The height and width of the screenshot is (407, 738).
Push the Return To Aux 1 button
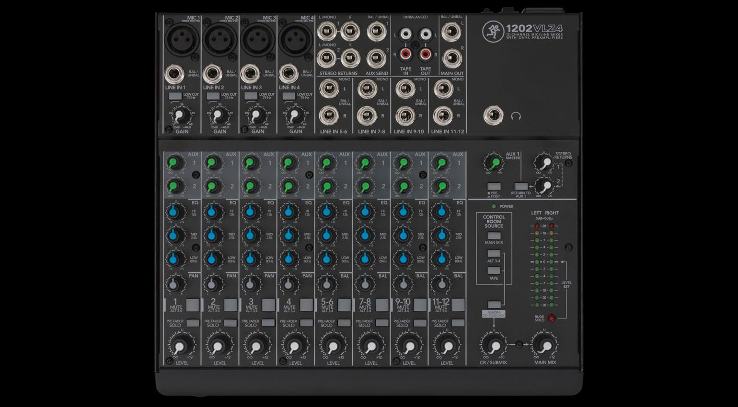(x=521, y=186)
